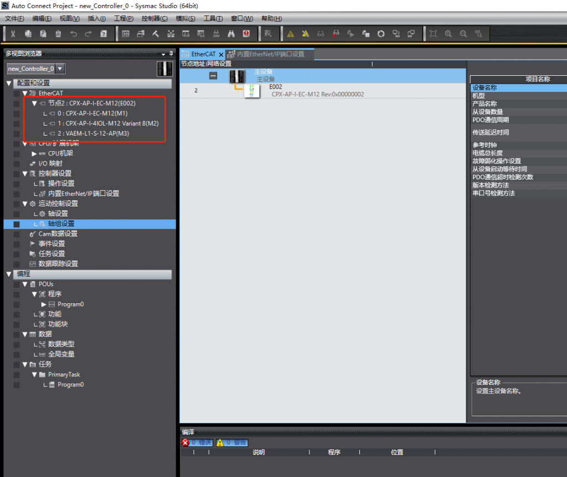Open the Help question mark icon
This screenshot has width=567, height=477.
(104, 34)
